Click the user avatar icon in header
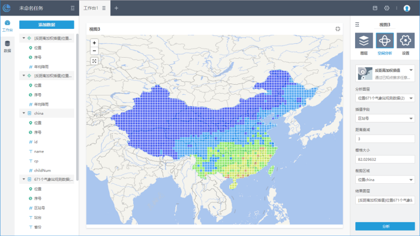This screenshot has height=236, width=420. (407, 8)
